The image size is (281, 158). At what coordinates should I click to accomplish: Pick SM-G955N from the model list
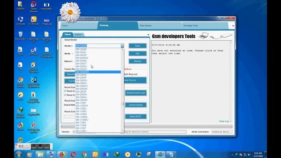tap(98, 95)
